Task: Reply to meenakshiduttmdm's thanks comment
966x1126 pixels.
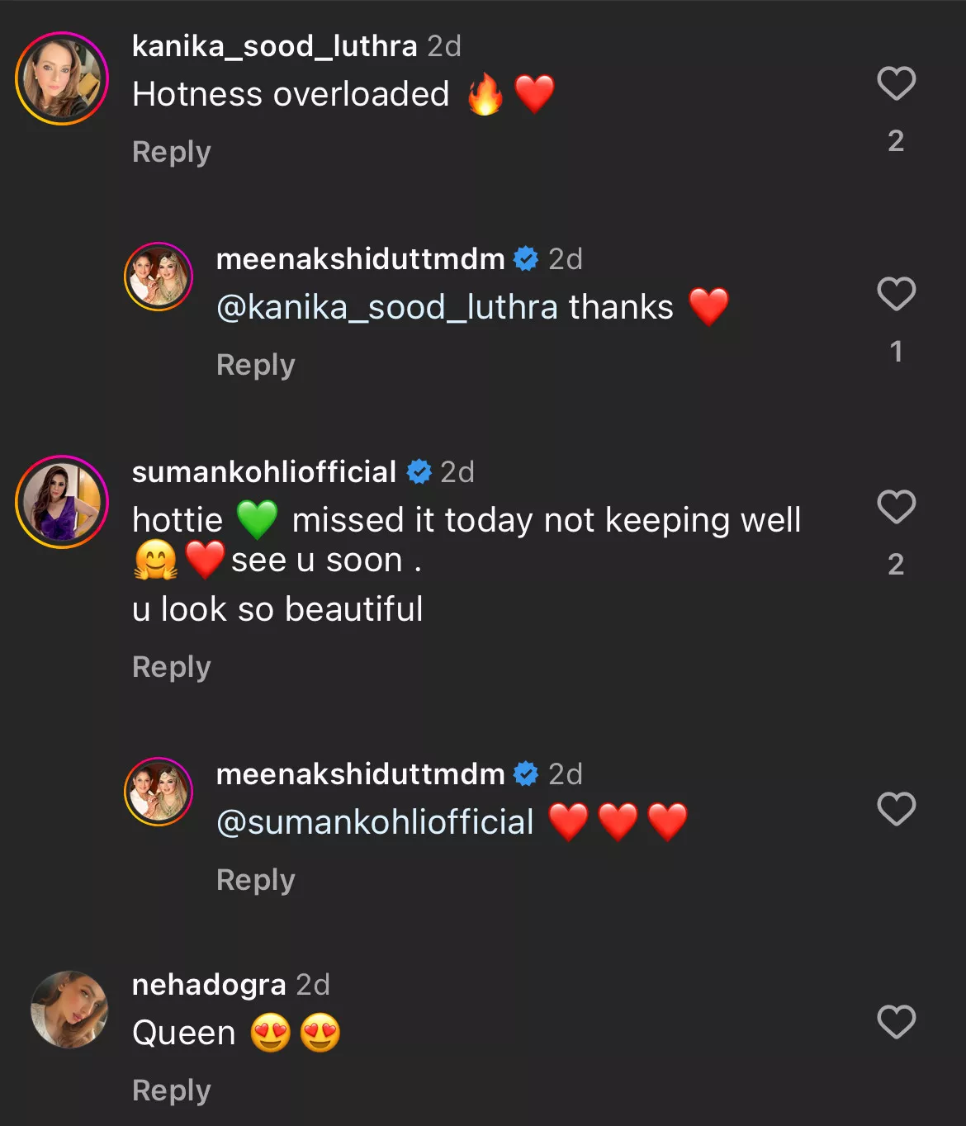Action: tap(255, 365)
